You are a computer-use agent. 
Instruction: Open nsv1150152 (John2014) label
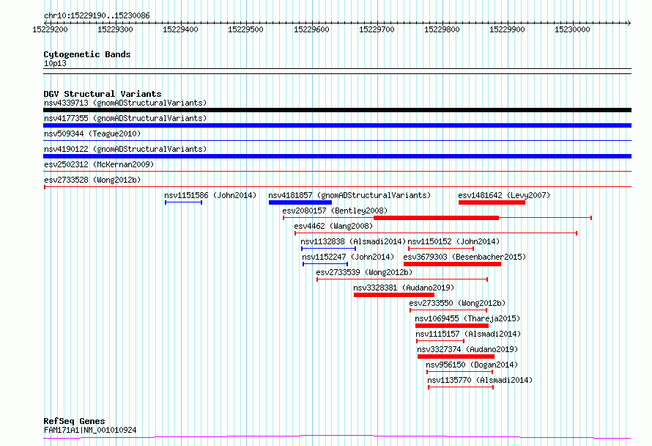[x=453, y=241]
